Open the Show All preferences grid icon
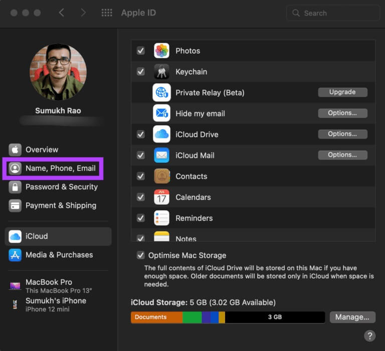This screenshot has width=385, height=351. click(107, 13)
